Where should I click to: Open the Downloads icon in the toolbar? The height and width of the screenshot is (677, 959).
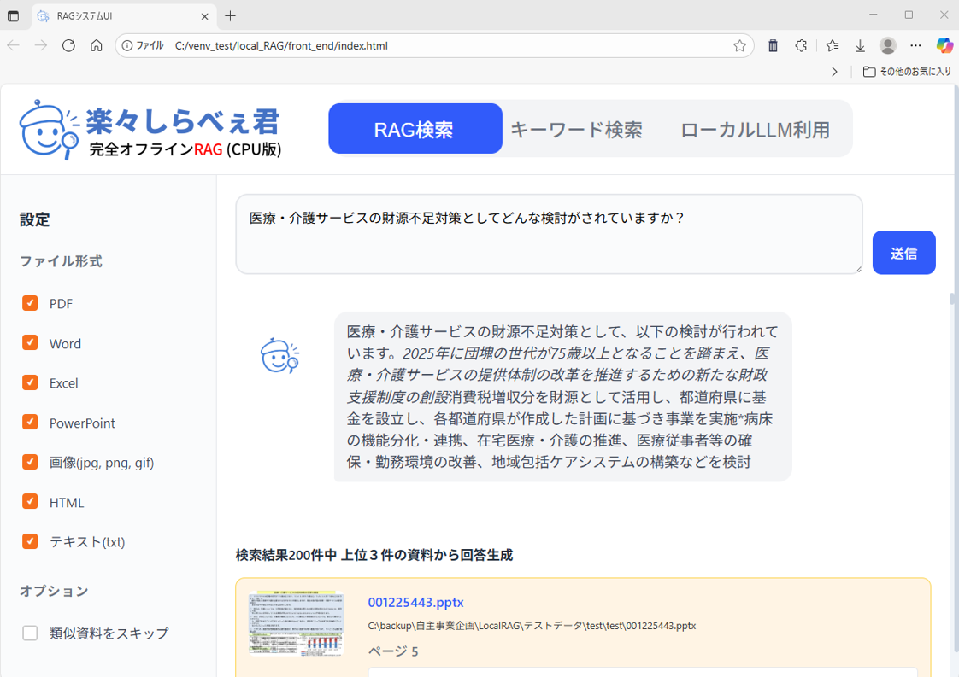860,46
